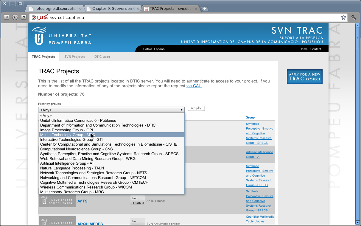This screenshot has height=226, width=361.
Task: Switch language to Español
Action: click(160, 49)
